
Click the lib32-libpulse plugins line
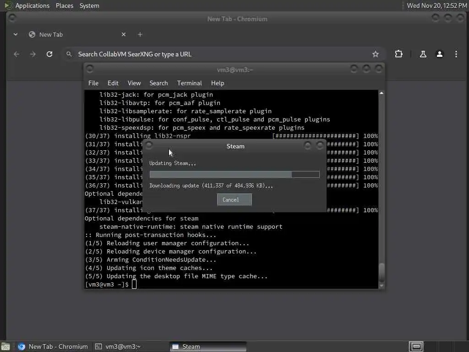tap(215, 120)
